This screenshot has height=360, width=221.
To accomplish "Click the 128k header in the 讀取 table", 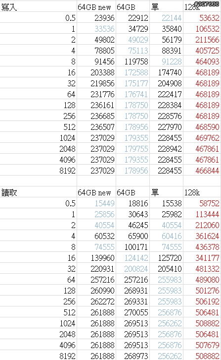I will pos(202,192).
